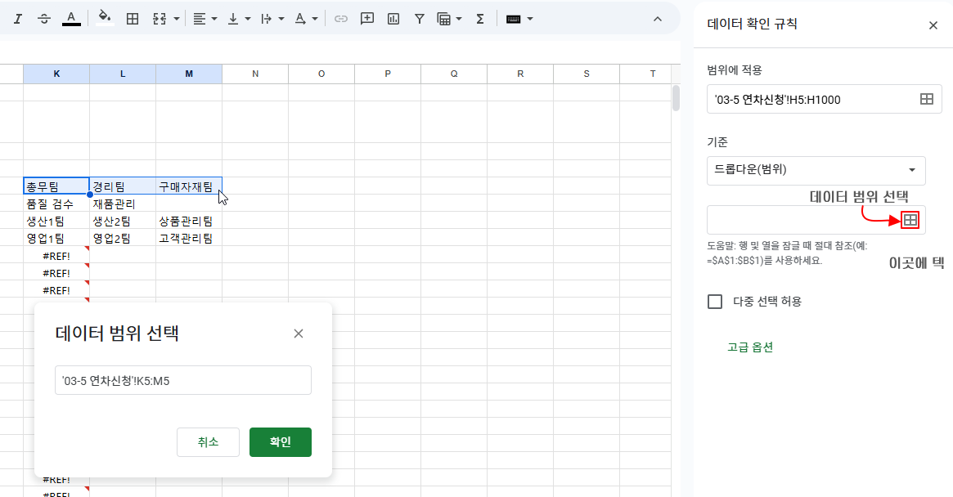Close the 데이터 확인 규칙 side panel
Viewport: 953px width, 497px height.
coord(933,25)
